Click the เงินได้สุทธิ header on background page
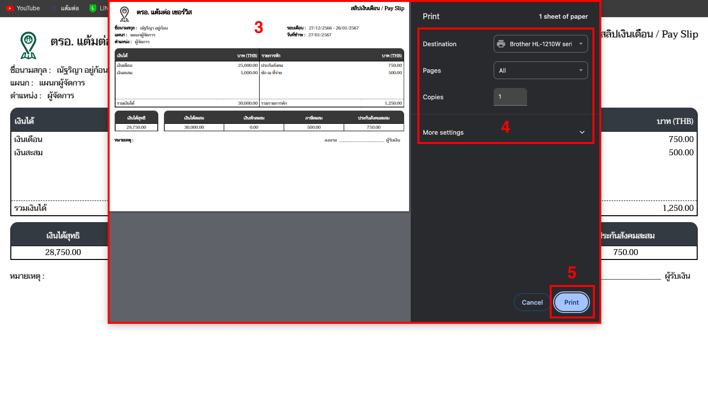 (x=63, y=236)
